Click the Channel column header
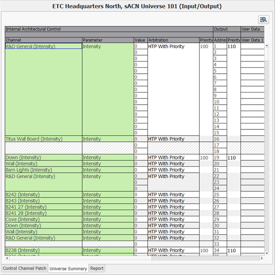 click(x=43, y=40)
